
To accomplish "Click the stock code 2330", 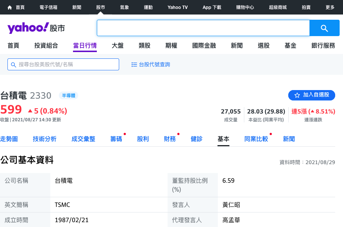I will (41, 96).
